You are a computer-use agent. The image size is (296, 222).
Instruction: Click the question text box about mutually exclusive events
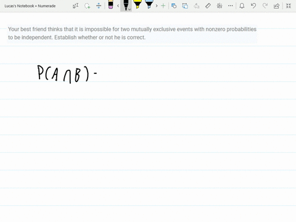[132, 33]
